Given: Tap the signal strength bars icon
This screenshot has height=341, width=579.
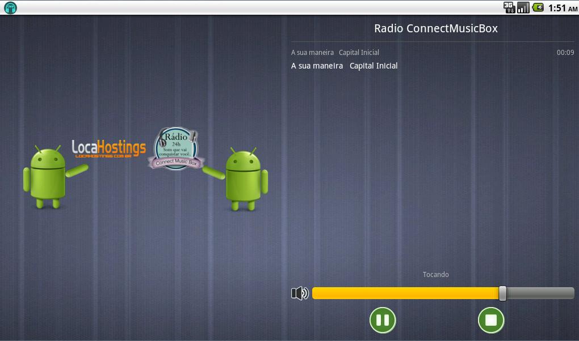Looking at the screenshot, I should pyautogui.click(x=523, y=7).
